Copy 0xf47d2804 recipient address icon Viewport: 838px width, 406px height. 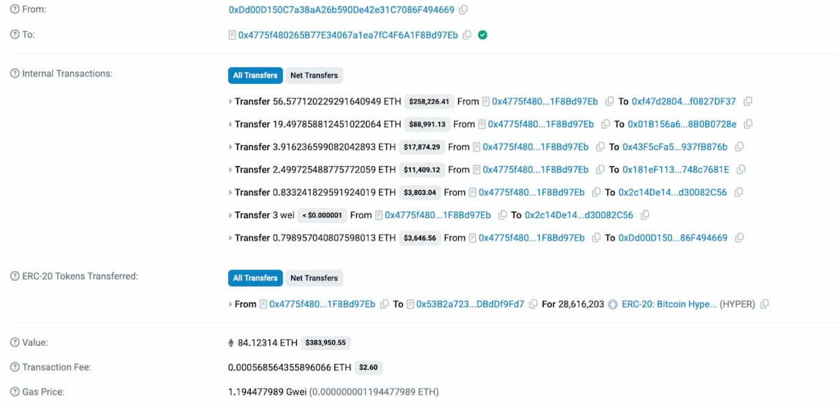click(x=748, y=101)
